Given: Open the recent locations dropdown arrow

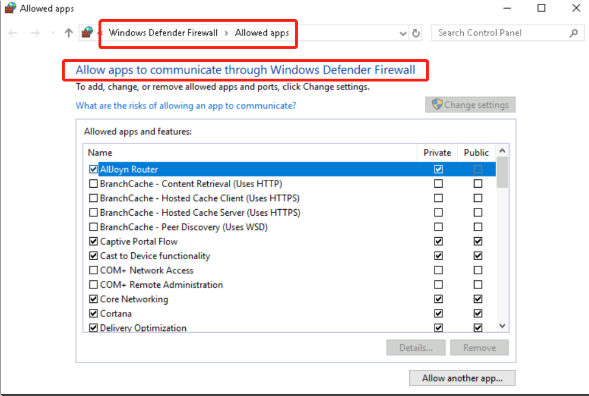Looking at the screenshot, I should click(53, 33).
